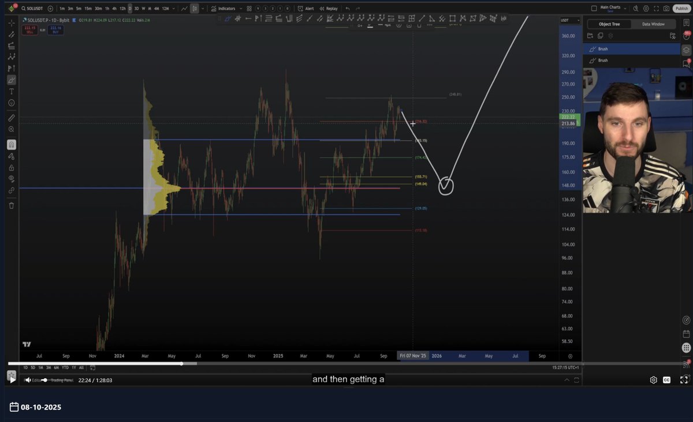Viewport: 693px width, 422px height.
Task: Play the video
Action: point(12,380)
